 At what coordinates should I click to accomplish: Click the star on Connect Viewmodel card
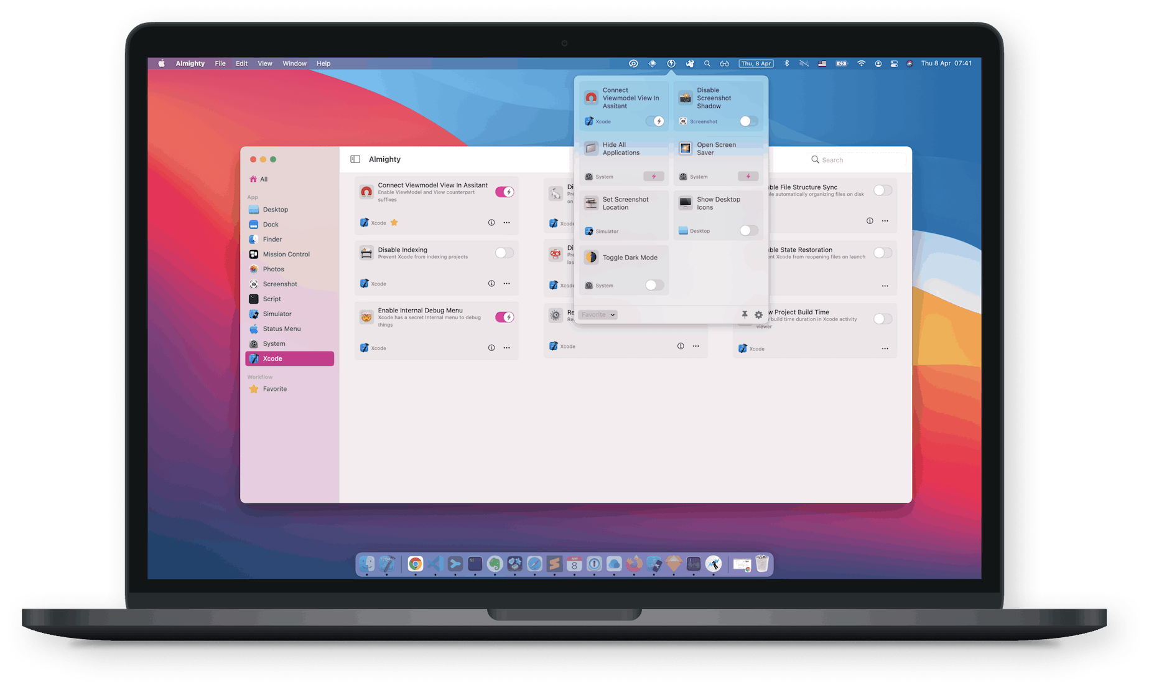click(x=394, y=223)
